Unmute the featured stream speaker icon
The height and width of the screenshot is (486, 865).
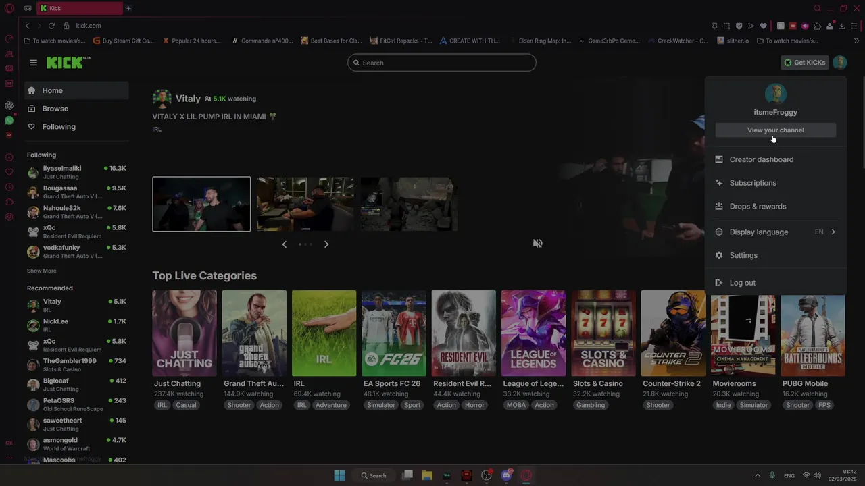point(537,244)
